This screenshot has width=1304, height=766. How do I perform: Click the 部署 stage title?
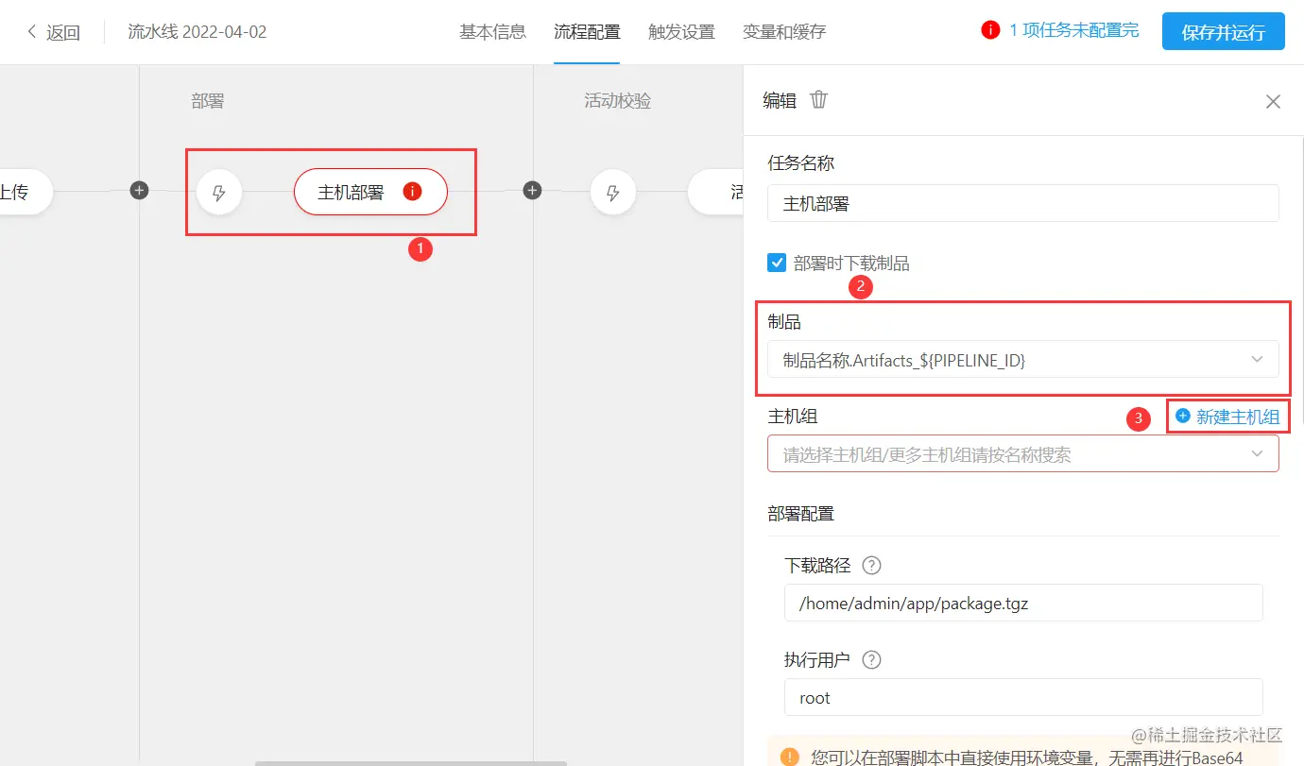click(208, 100)
